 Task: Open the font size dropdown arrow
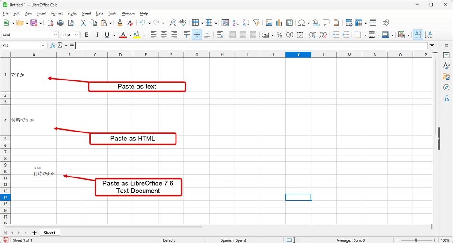[x=76, y=35]
